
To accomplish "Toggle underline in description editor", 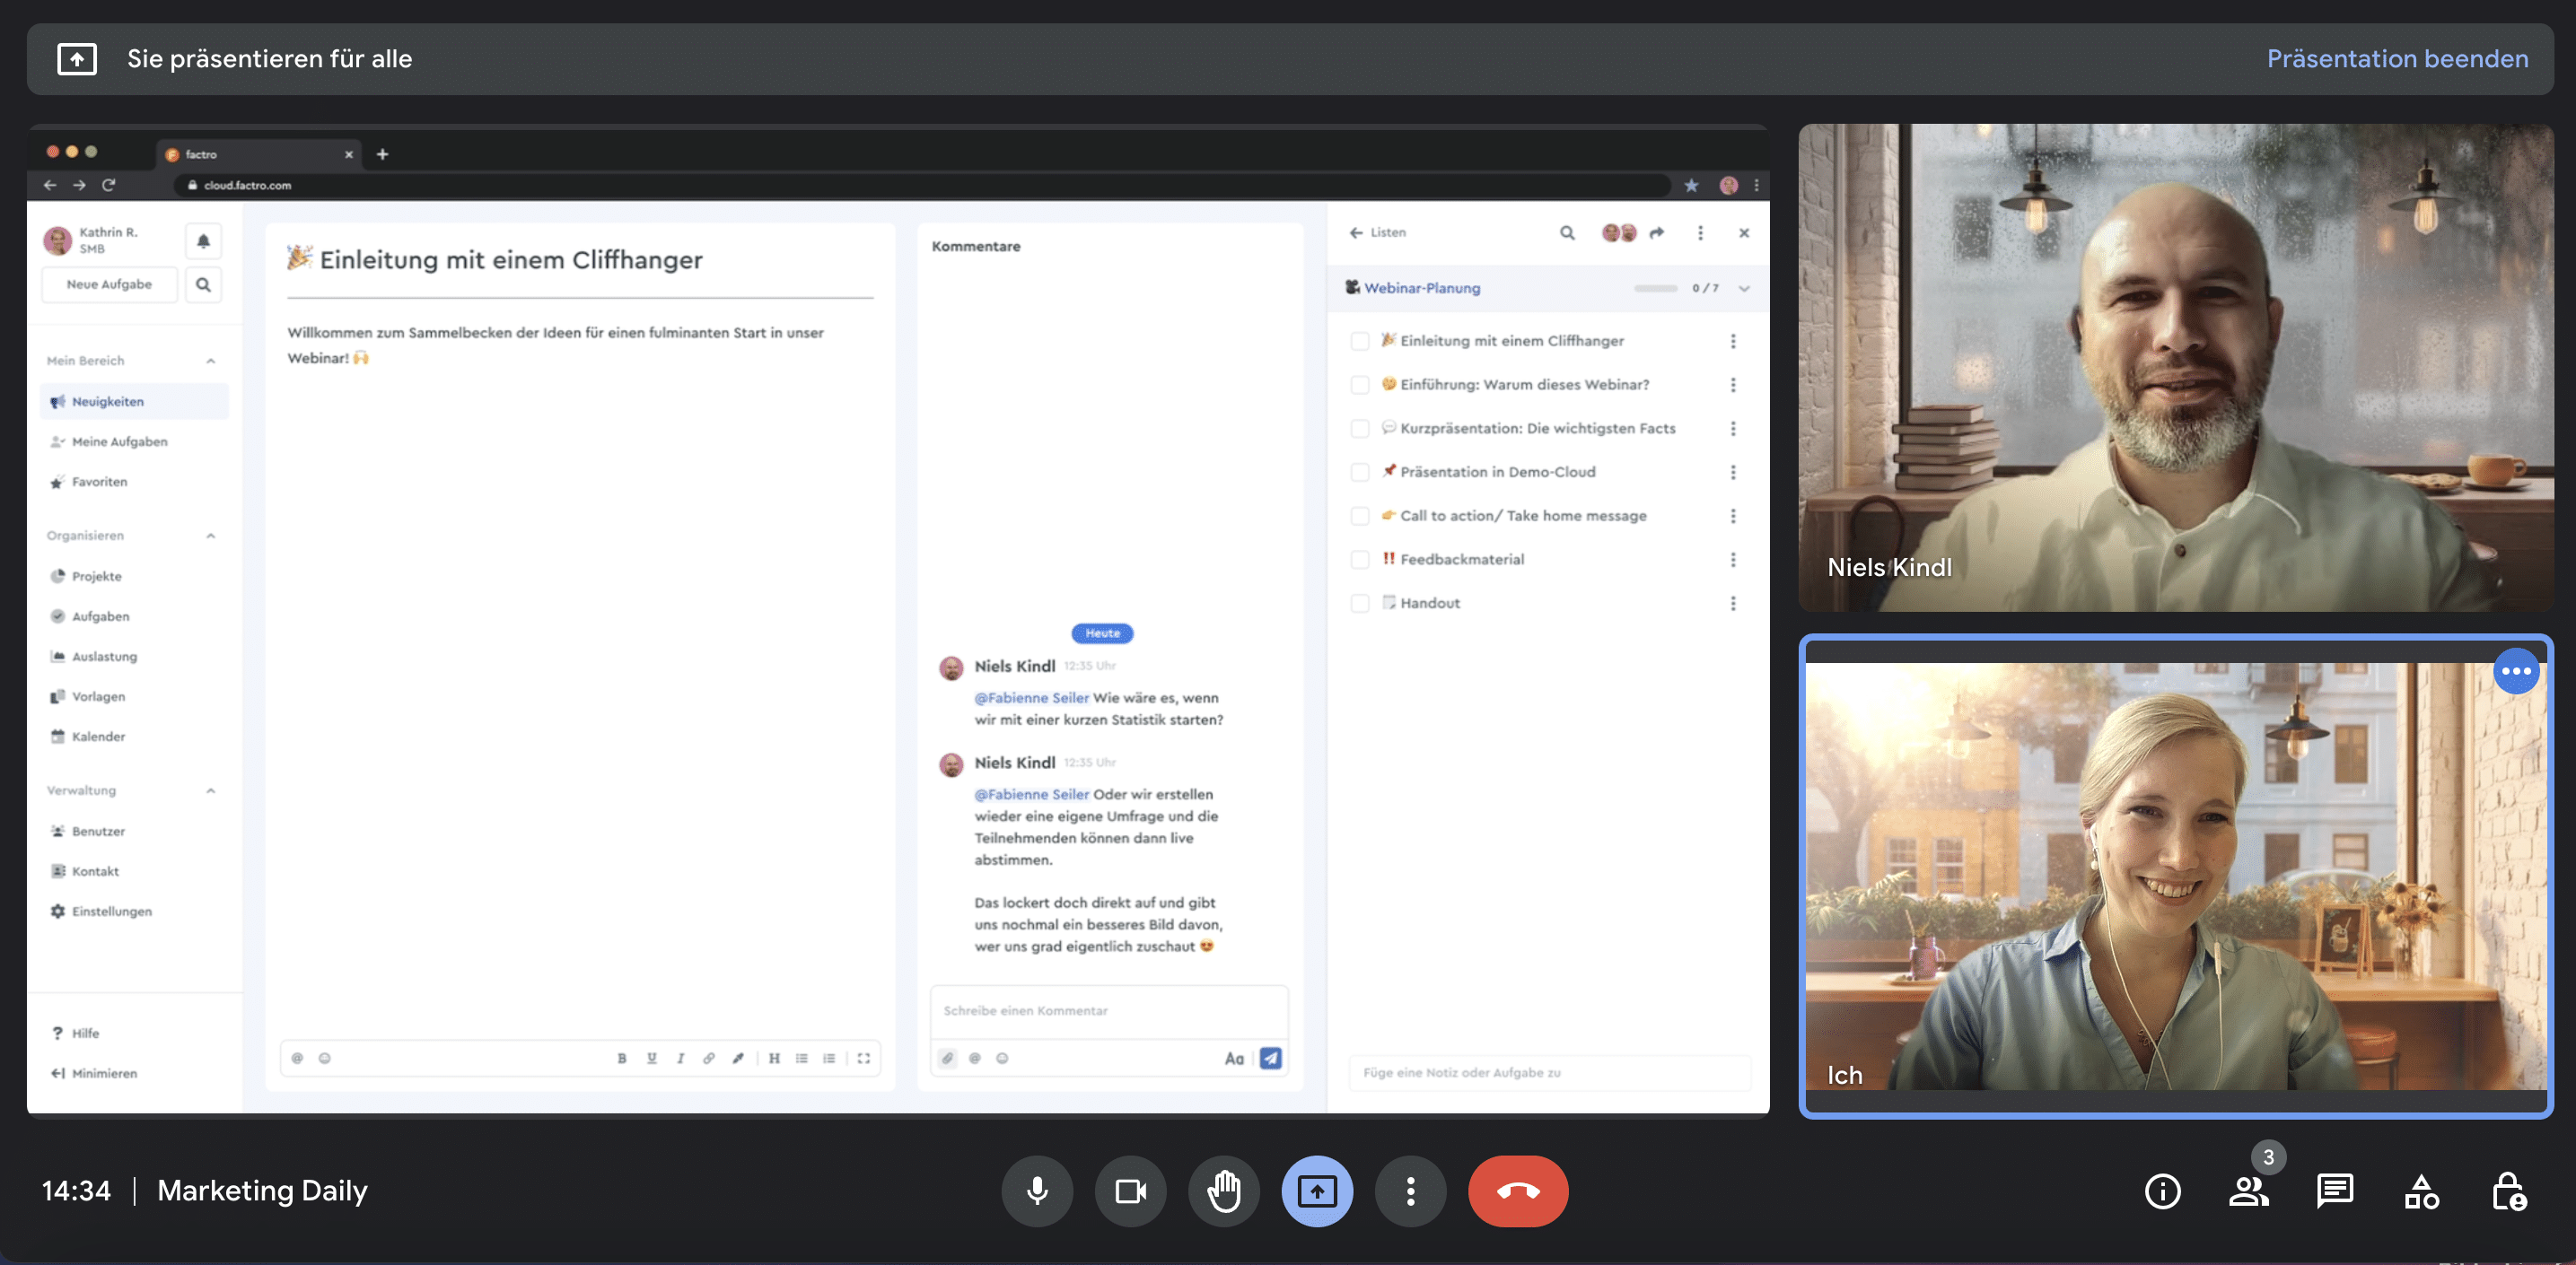I will point(652,1057).
